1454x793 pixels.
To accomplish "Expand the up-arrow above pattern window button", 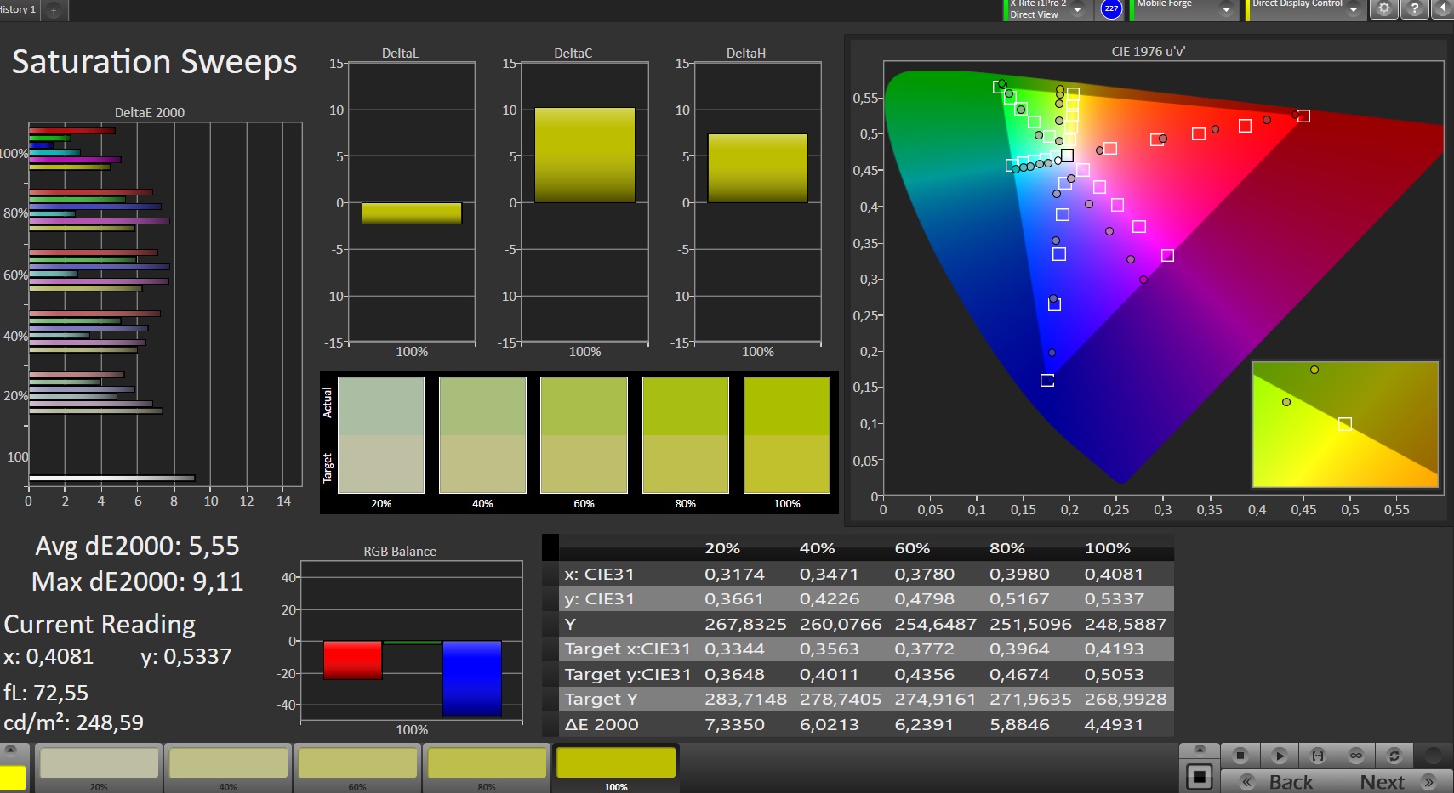I will coord(1200,750).
